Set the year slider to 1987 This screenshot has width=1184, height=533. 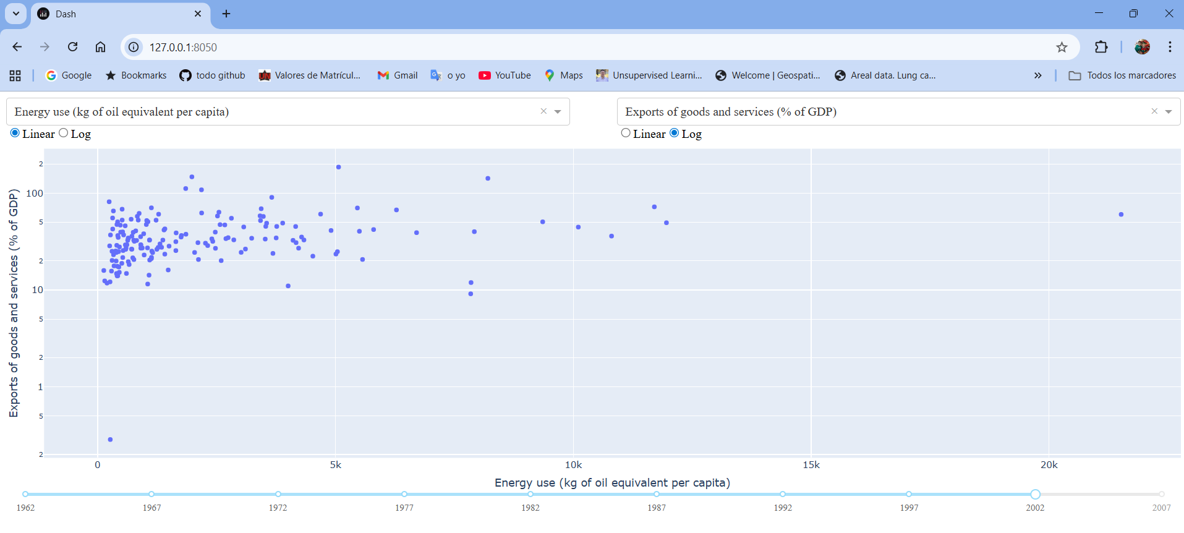(657, 494)
